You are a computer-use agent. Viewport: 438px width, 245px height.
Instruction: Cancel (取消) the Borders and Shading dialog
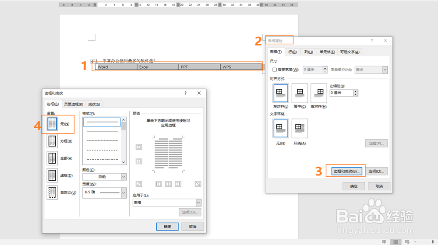click(x=192, y=227)
